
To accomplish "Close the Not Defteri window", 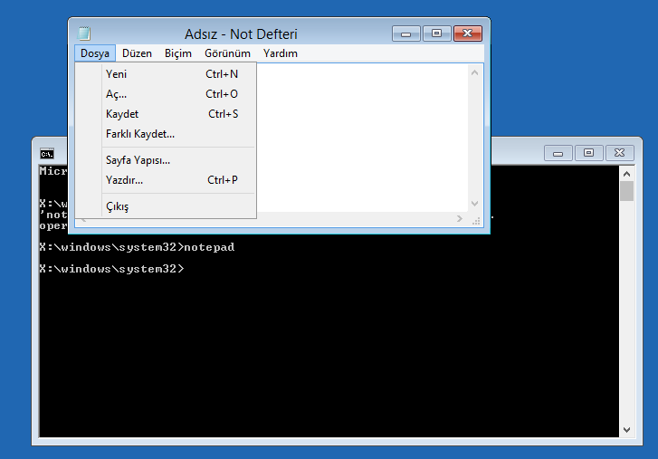I will [468, 33].
